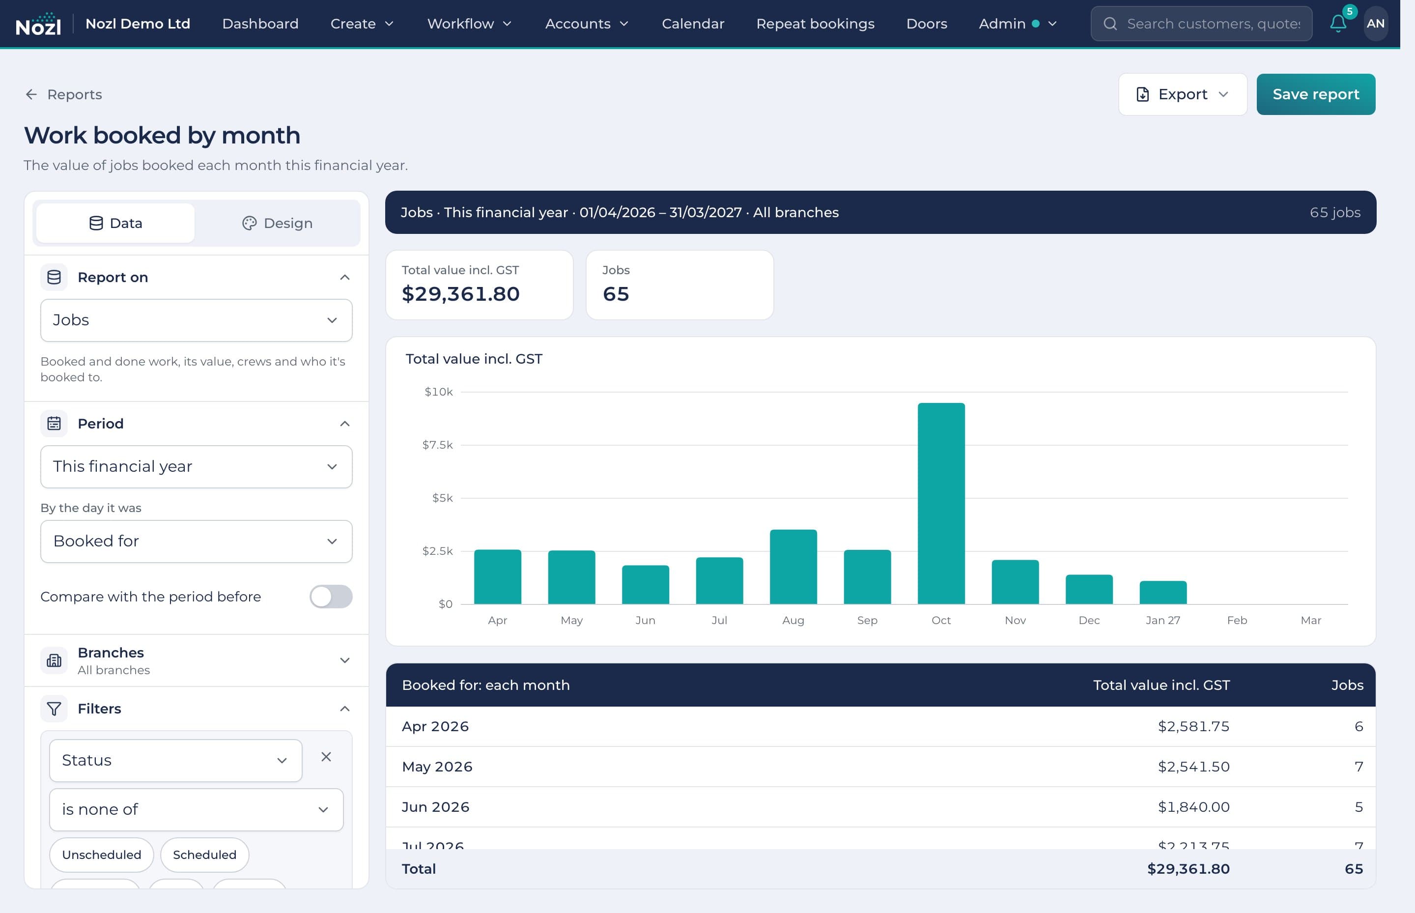1415x913 pixels.
Task: Open the This financial year dropdown
Action: point(196,467)
